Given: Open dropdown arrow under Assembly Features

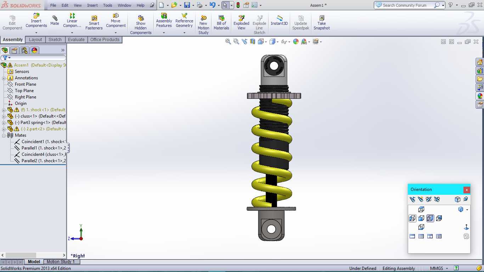Looking at the screenshot, I should pos(164,33).
